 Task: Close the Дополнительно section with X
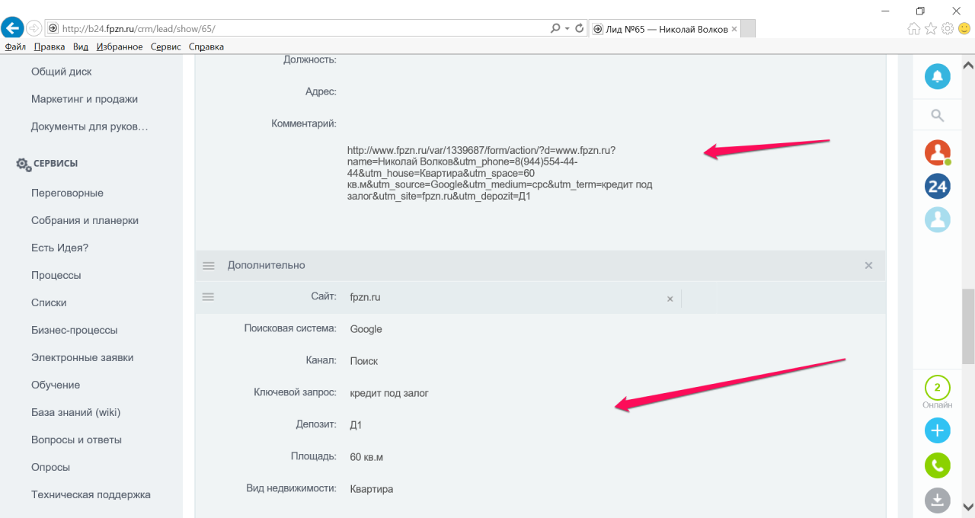[868, 265]
